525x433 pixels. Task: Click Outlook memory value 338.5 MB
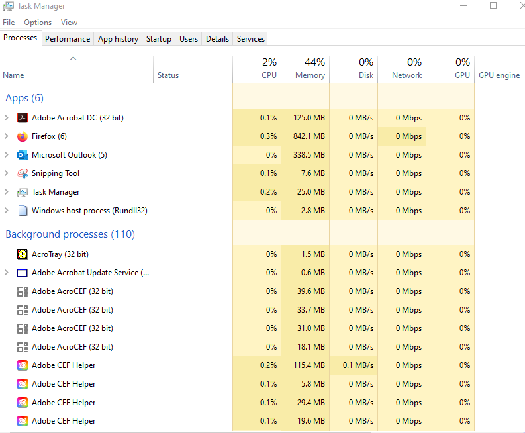(x=309, y=155)
